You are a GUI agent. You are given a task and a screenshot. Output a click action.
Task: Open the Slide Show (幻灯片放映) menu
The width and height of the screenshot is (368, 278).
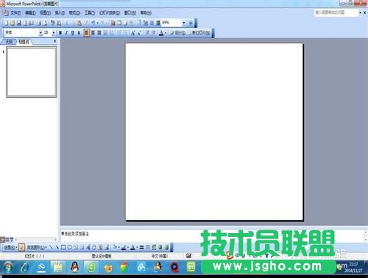click(110, 13)
